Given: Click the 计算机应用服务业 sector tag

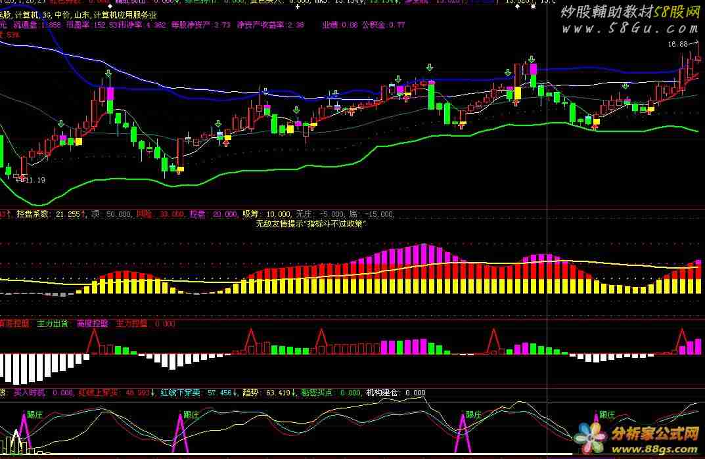Looking at the screenshot, I should point(125,15).
